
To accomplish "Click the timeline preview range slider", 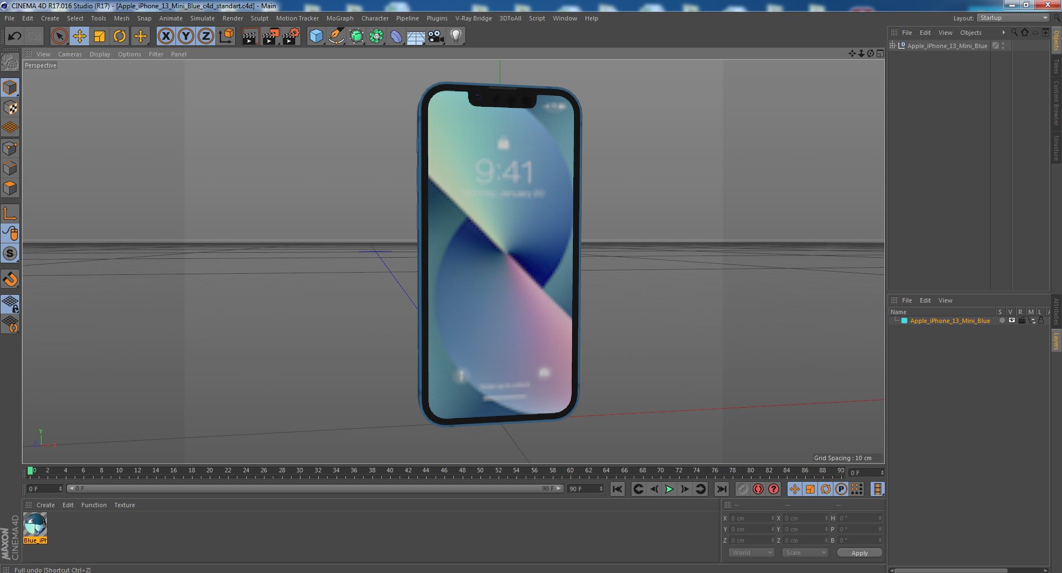I will (315, 488).
